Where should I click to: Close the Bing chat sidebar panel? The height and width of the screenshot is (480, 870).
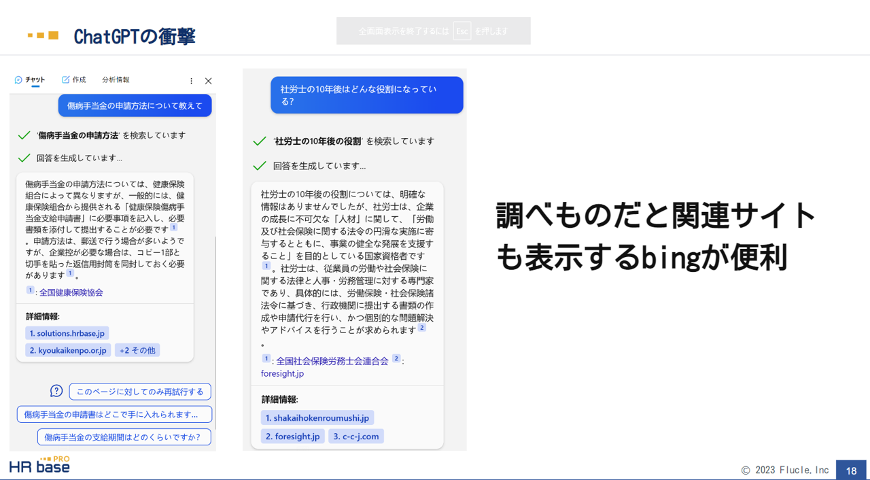(x=209, y=81)
